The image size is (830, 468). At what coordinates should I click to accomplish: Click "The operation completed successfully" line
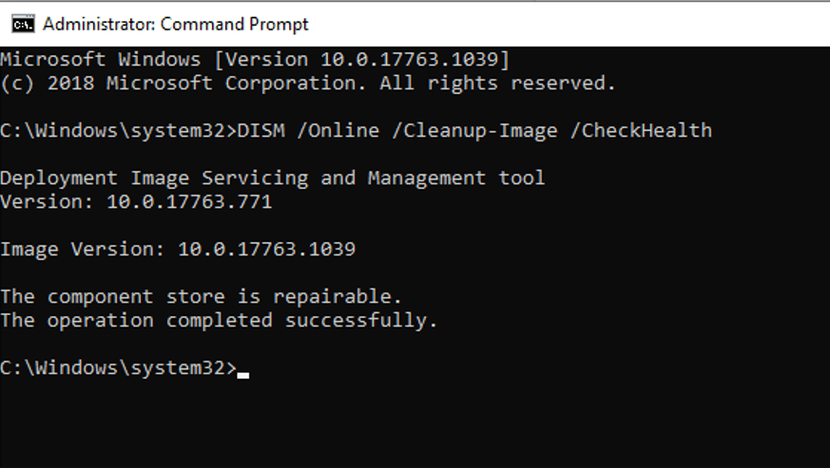pos(219,321)
